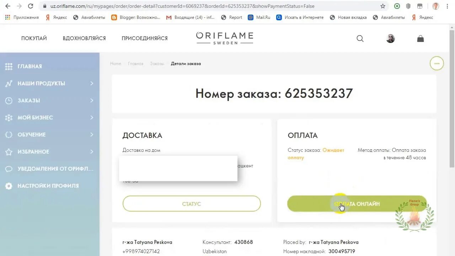Click Доставка на дом text
The width and height of the screenshot is (455, 256).
point(141,150)
